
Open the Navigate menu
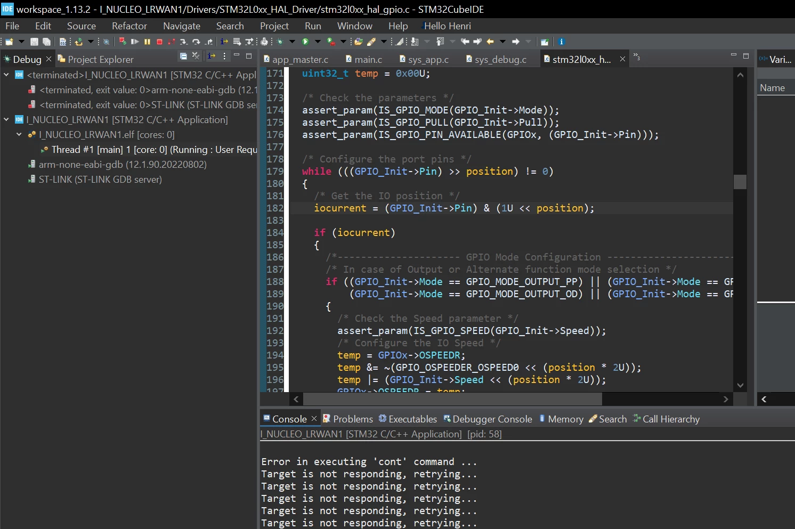point(182,26)
